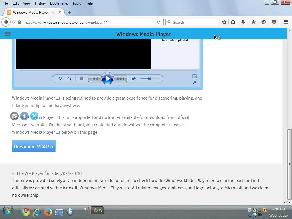Mute the player volume speaker
The height and width of the screenshot is (219, 292).
click(x=133, y=79)
